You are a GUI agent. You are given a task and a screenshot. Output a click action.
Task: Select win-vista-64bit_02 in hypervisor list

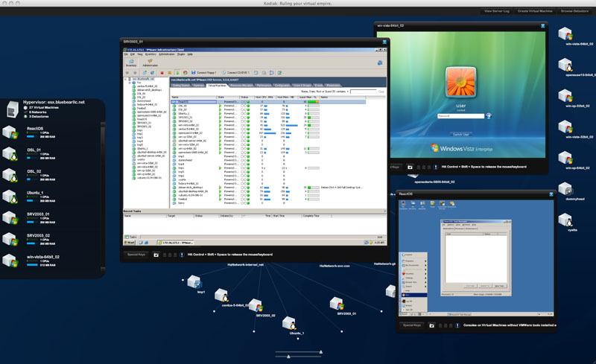(51, 261)
